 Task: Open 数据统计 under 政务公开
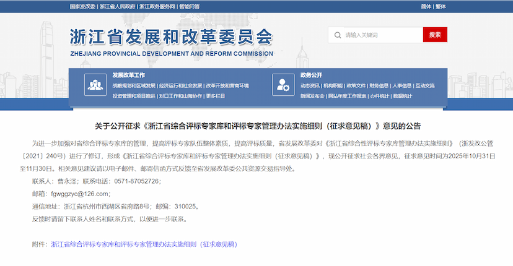pos(403,96)
